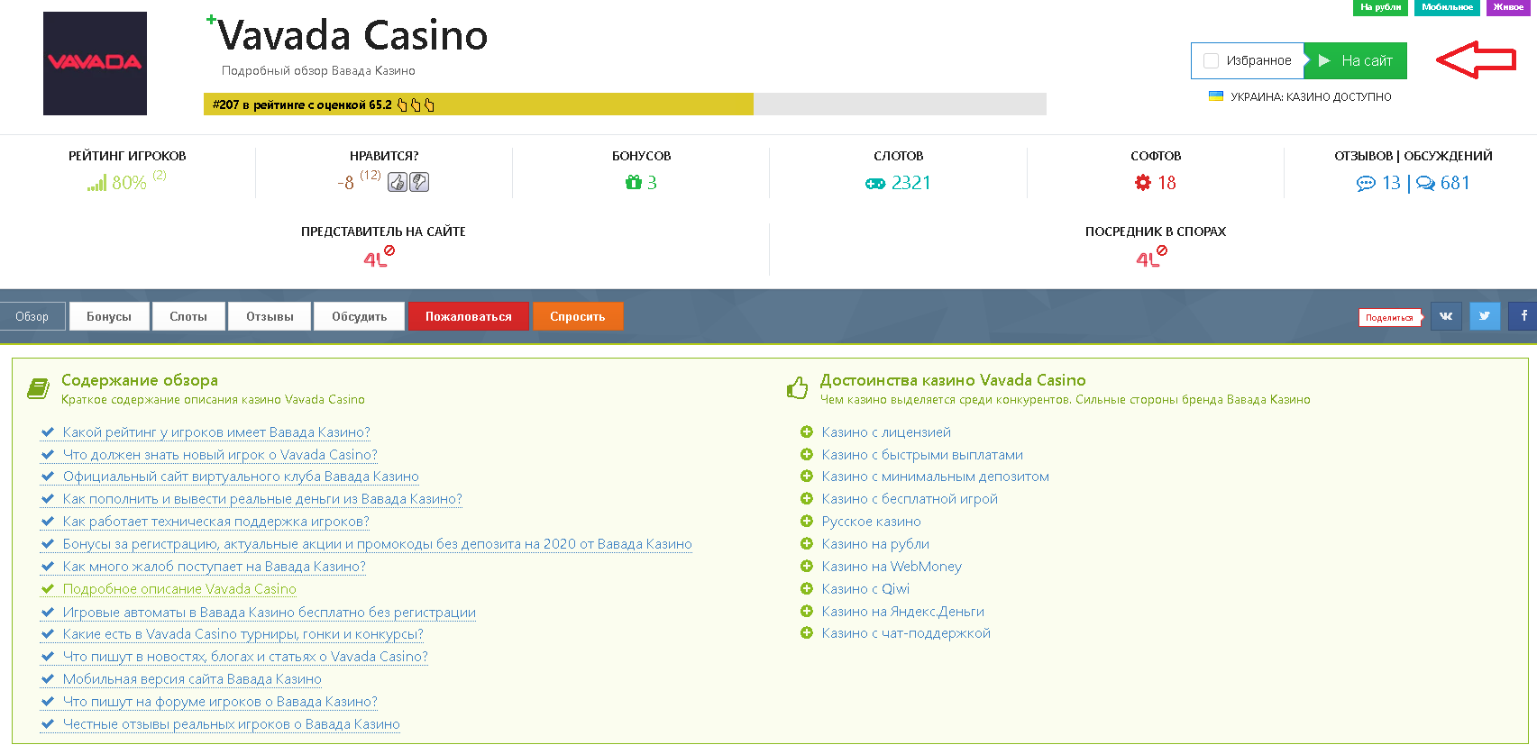
Task: Share via the Facebook icon
Action: (1523, 316)
